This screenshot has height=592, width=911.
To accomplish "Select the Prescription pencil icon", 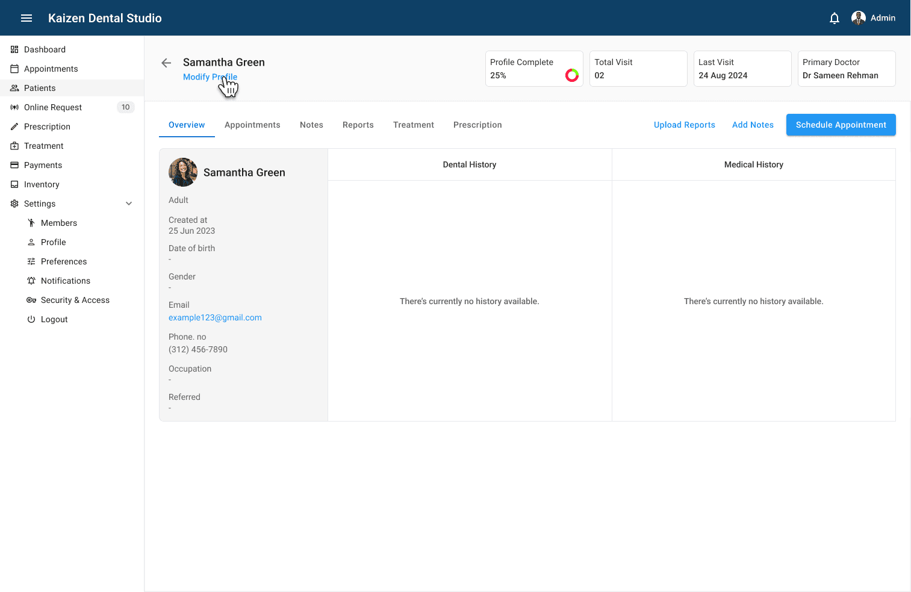I will 14,126.
